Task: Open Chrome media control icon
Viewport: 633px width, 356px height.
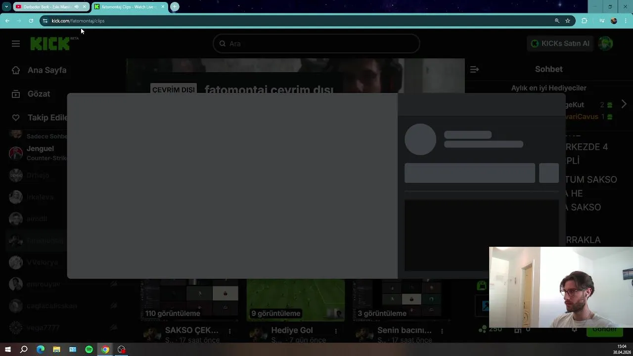Action: point(601,21)
